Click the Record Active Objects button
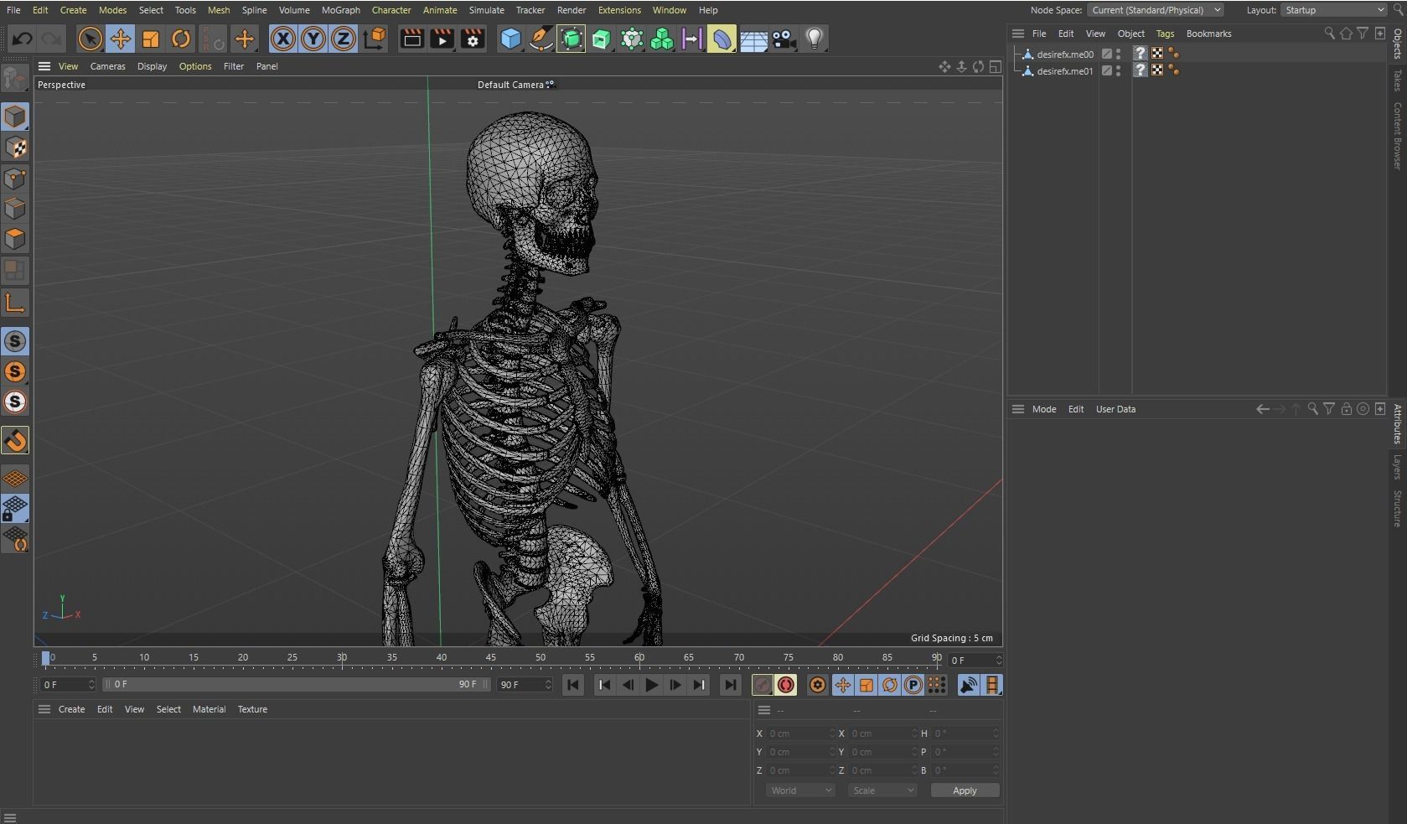 [x=762, y=685]
